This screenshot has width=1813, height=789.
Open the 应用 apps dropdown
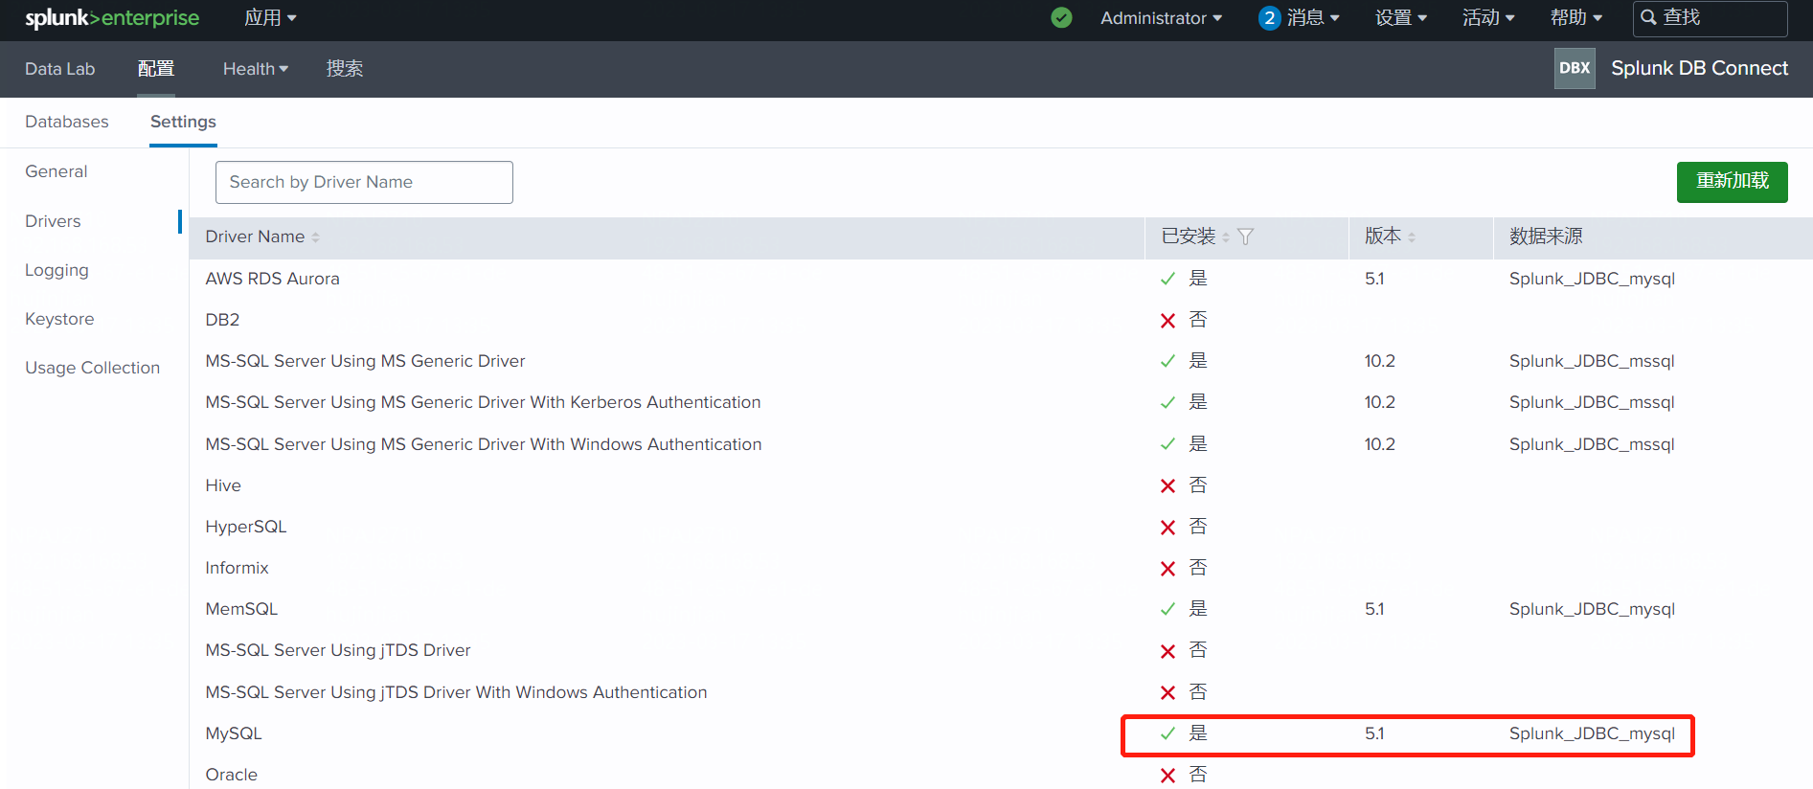point(270,18)
